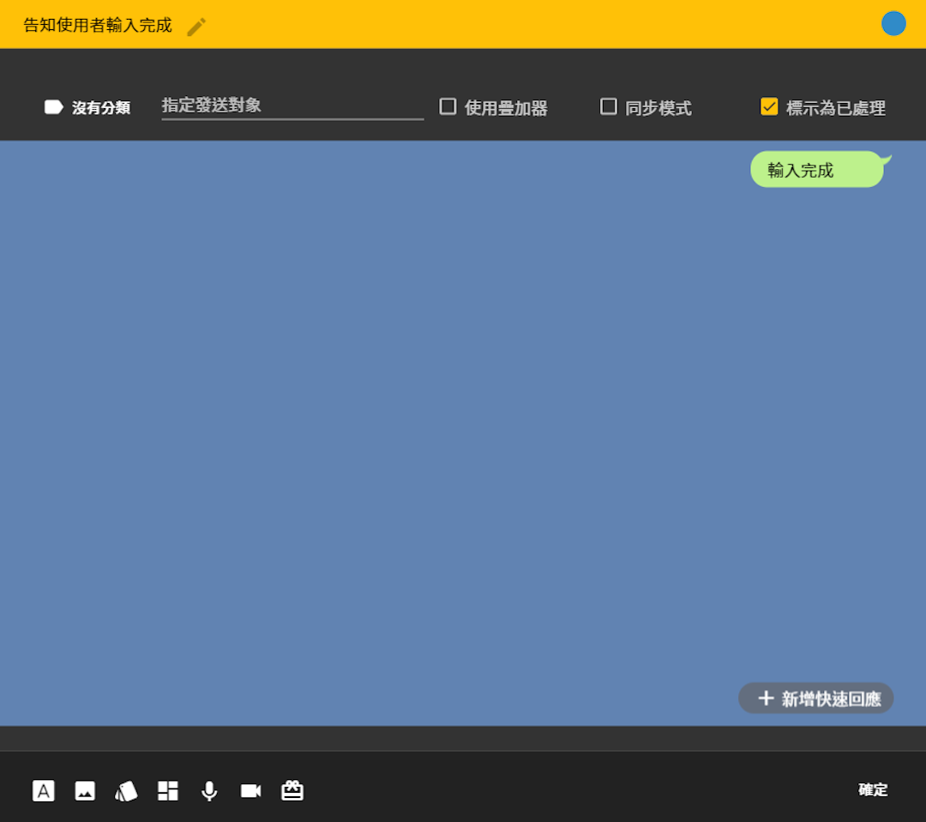Click the blue circle in the header

click(893, 24)
